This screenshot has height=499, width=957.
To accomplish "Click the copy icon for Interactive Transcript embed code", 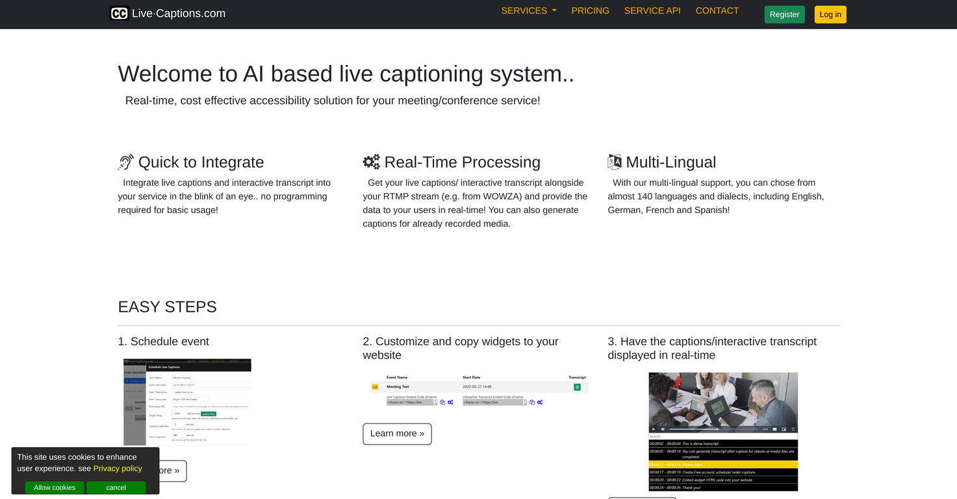I will (x=532, y=402).
